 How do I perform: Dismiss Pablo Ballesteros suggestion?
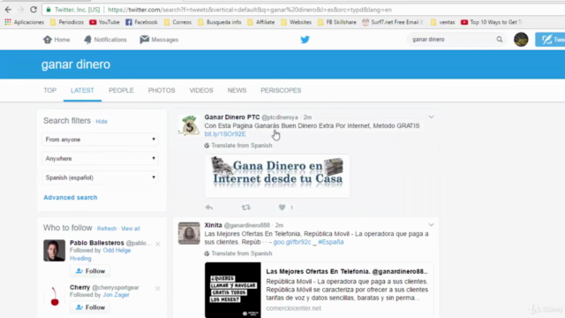158,244
